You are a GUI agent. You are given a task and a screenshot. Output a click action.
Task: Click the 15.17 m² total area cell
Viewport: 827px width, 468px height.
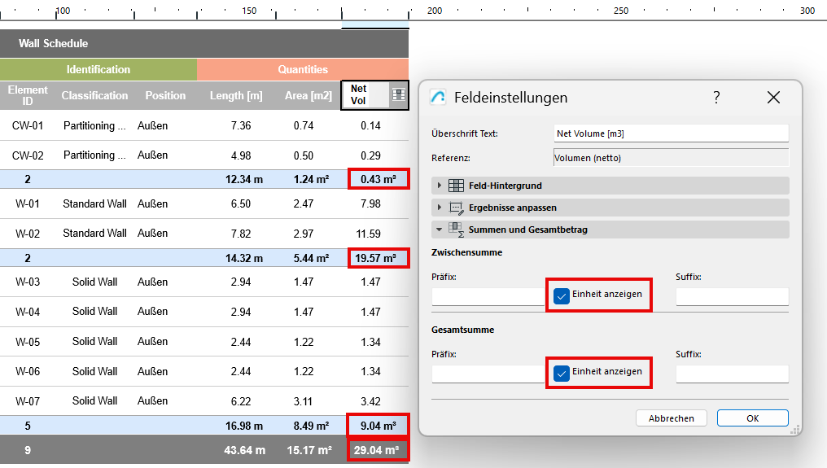(309, 450)
